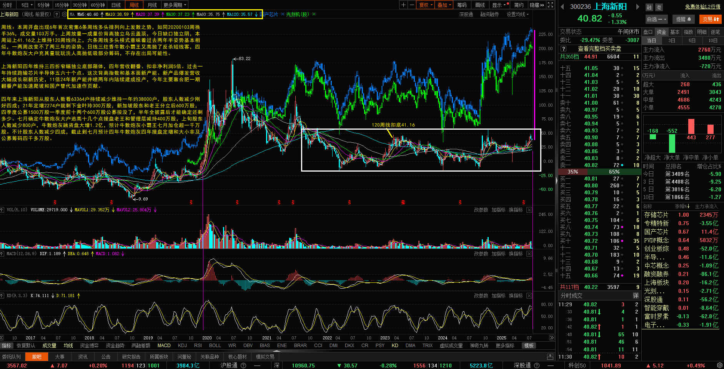724x369 pixels.
Task: Click 换指标 in KD panel
Action: point(516,296)
